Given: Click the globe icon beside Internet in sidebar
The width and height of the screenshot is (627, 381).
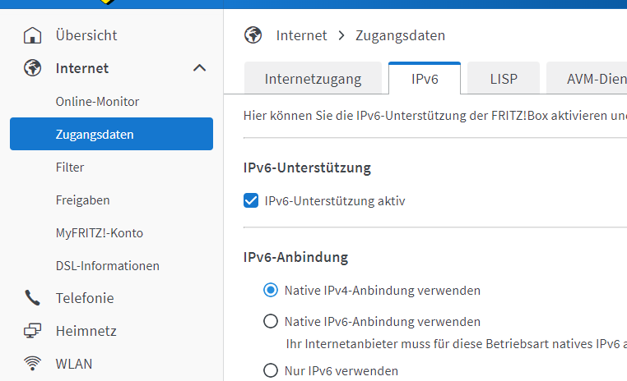Looking at the screenshot, I should (x=33, y=68).
